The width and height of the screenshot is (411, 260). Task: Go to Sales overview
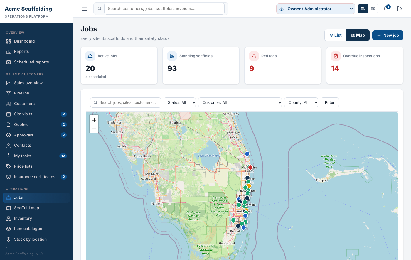coord(36,83)
